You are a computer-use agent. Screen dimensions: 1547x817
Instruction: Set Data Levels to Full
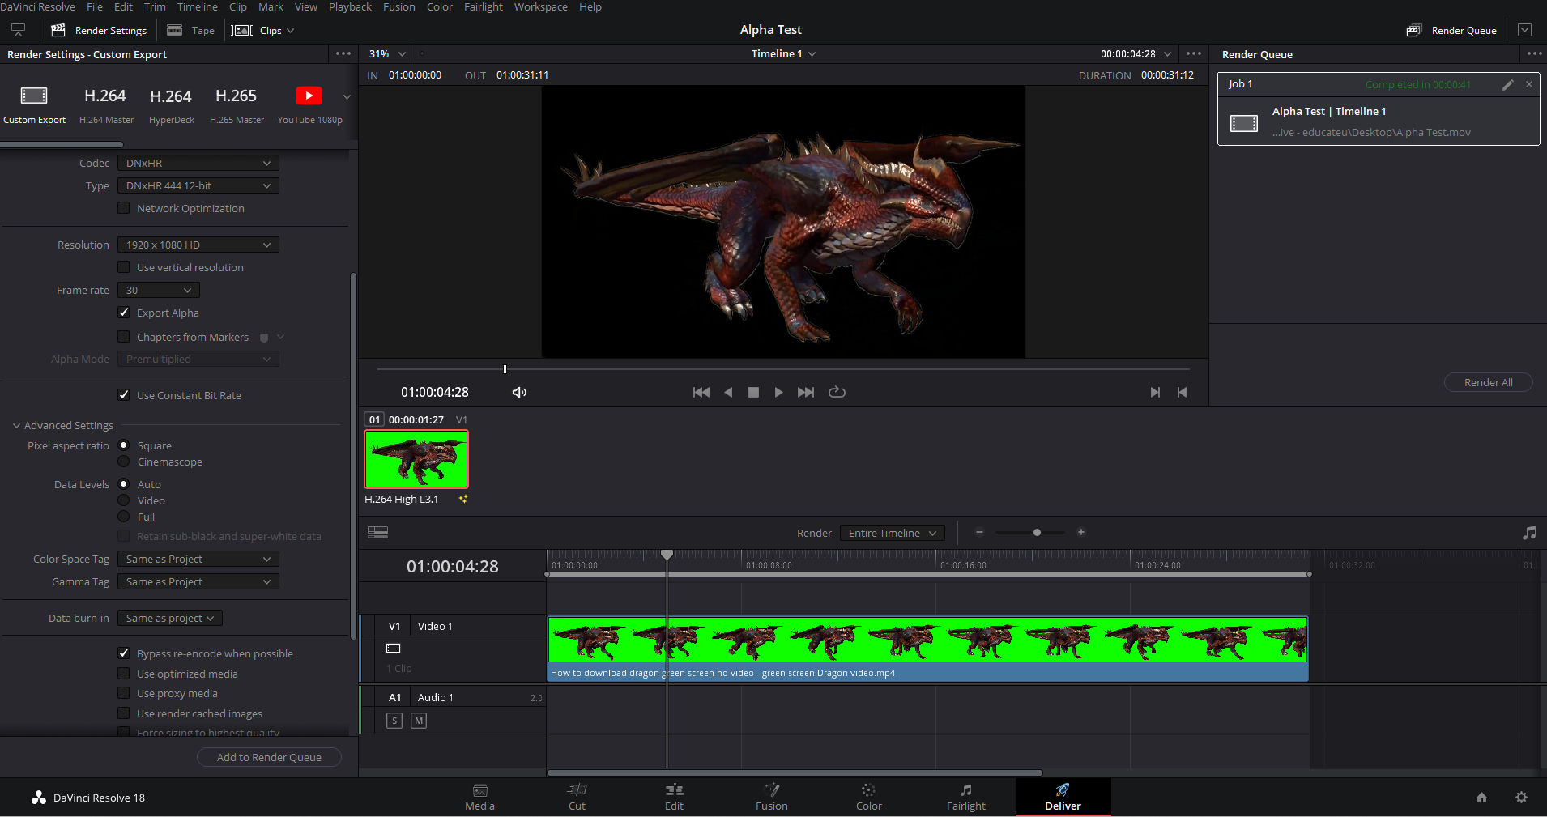[124, 517]
